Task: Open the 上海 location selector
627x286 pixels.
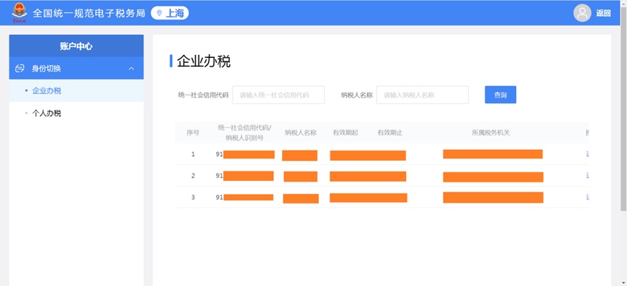Action: [170, 13]
